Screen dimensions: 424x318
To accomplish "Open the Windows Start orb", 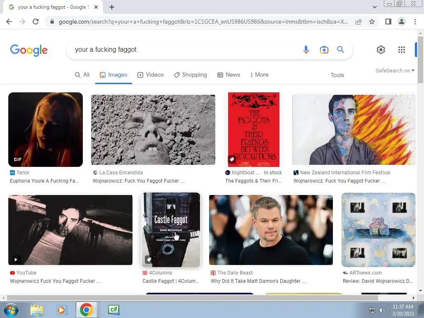I will click(x=11, y=310).
